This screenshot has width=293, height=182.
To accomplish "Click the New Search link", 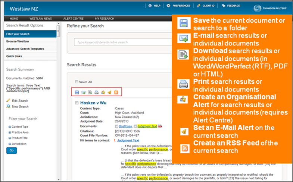I will 20,106.
